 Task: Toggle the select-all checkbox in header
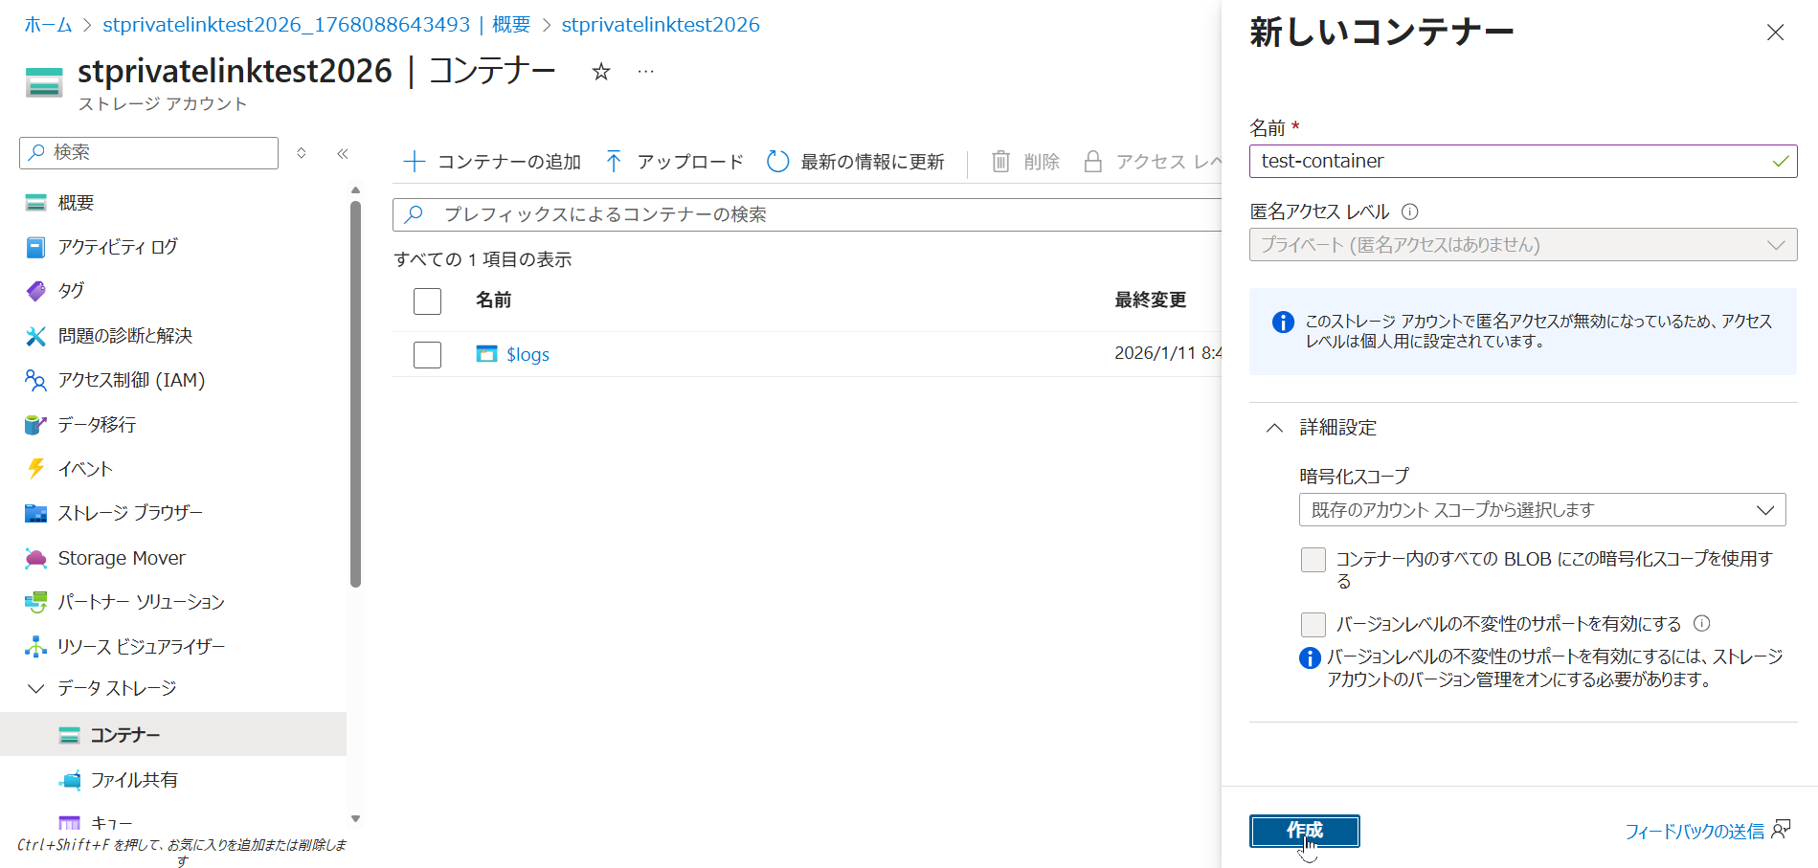(x=427, y=301)
